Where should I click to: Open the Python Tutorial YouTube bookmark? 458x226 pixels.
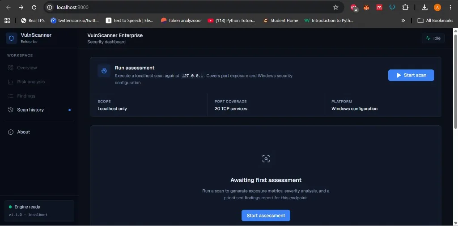tap(232, 21)
